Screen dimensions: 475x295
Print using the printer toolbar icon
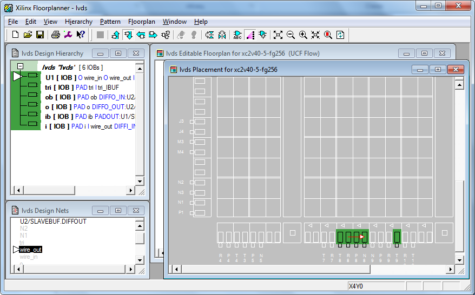coord(55,35)
